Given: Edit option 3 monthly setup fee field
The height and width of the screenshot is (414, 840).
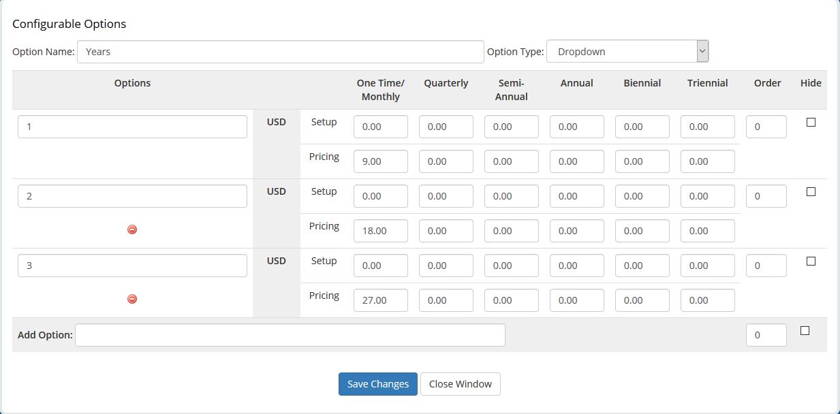Looking at the screenshot, I should (x=381, y=266).
